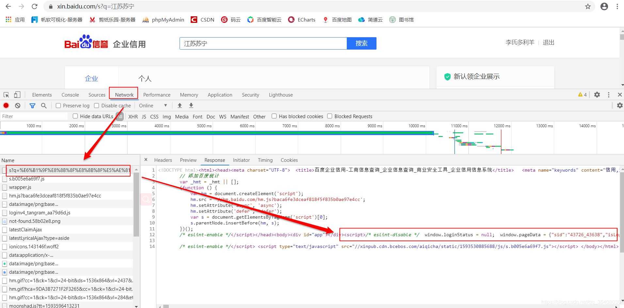Export HAR using the download arrow icon

tap(191, 105)
